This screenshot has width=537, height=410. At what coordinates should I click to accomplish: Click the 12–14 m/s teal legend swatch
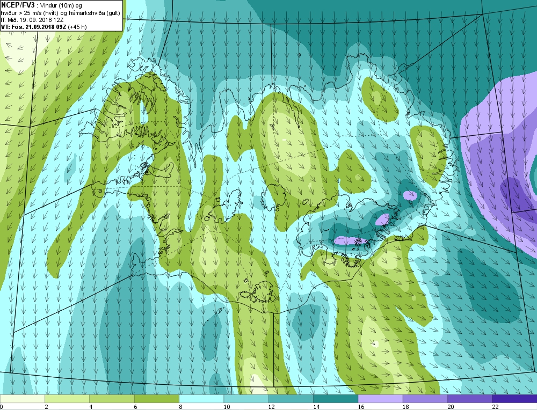coord(291,399)
